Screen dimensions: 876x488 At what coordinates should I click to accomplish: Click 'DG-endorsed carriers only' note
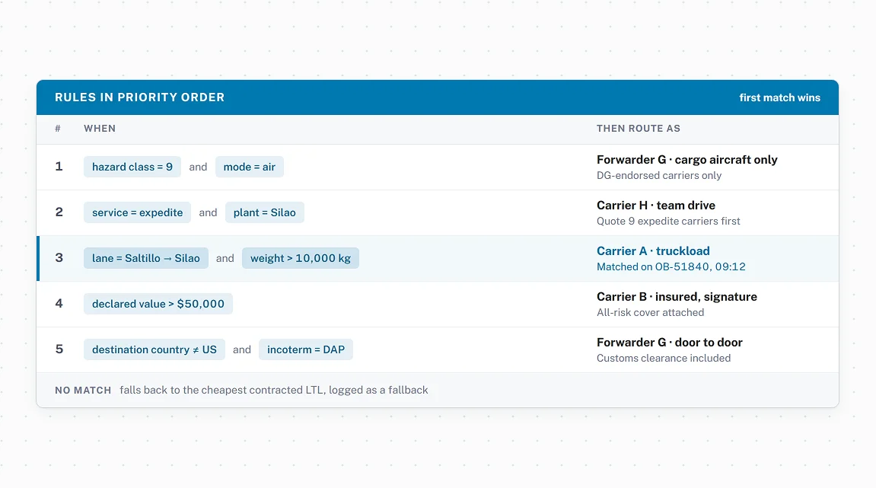click(x=658, y=176)
